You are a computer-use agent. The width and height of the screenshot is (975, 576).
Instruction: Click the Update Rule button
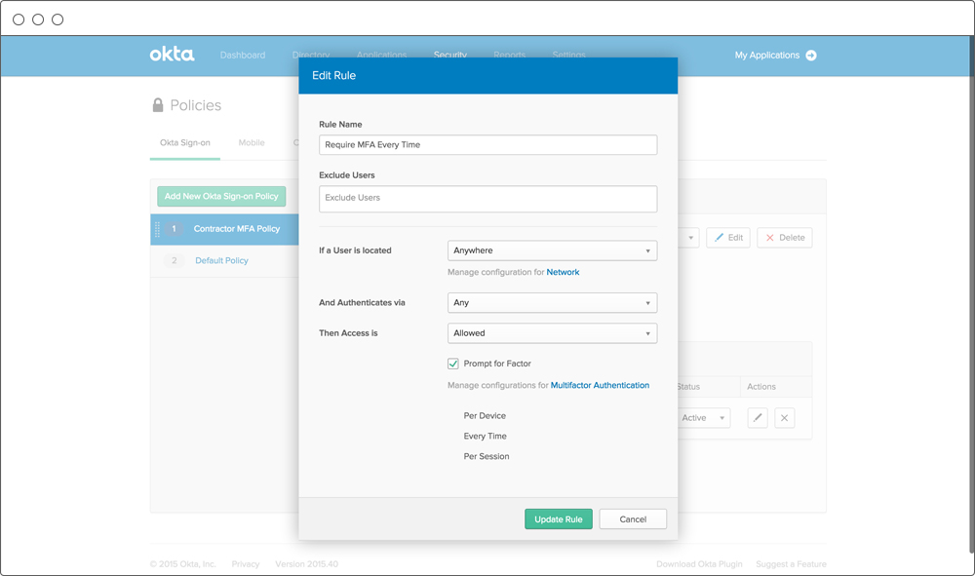tap(558, 519)
